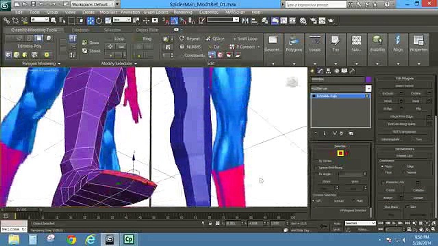Screen dimensions: 438x246
Task: Activate the Select and Rotate tool
Action: (99, 20)
